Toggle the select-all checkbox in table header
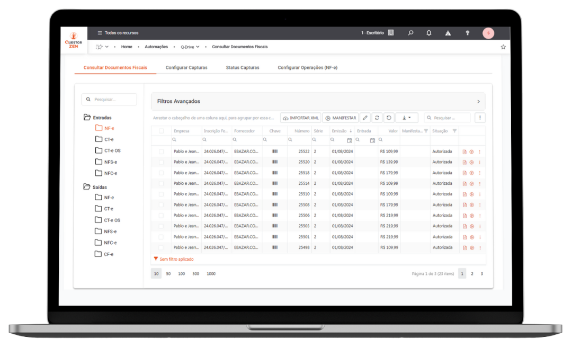Screen dimensions: 572x347 pyautogui.click(x=162, y=131)
